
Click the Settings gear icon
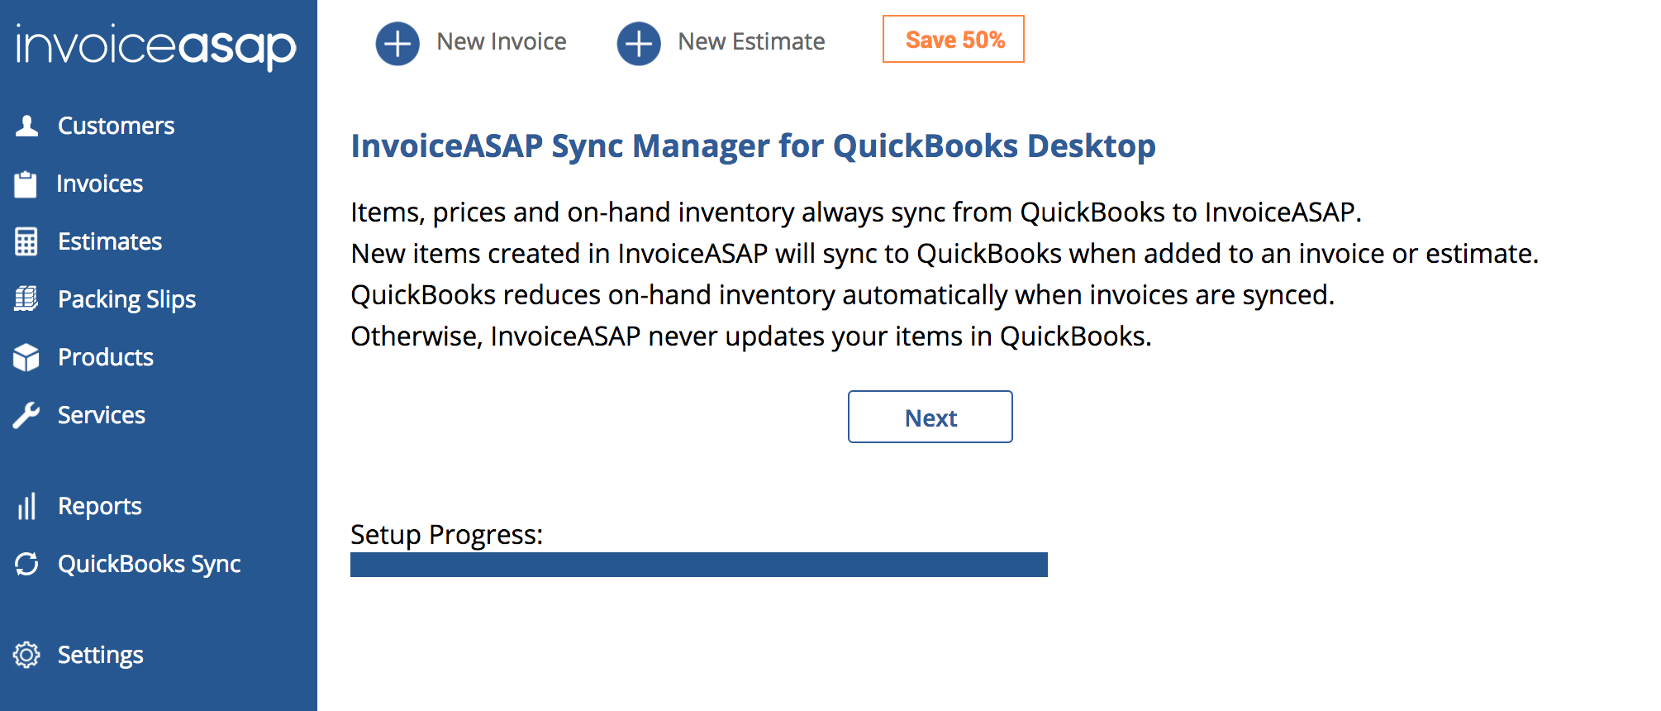[x=26, y=655]
